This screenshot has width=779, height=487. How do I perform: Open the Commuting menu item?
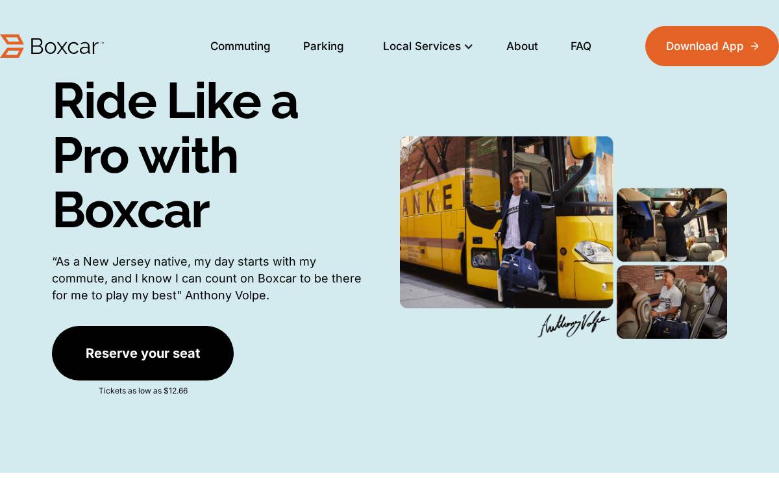[240, 46]
